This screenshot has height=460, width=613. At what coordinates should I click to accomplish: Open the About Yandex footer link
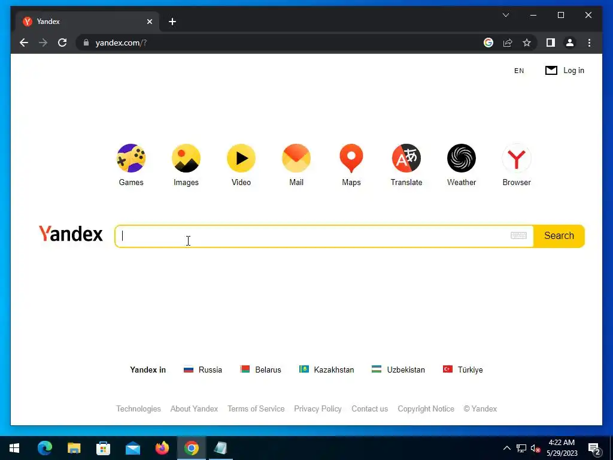pyautogui.click(x=194, y=408)
